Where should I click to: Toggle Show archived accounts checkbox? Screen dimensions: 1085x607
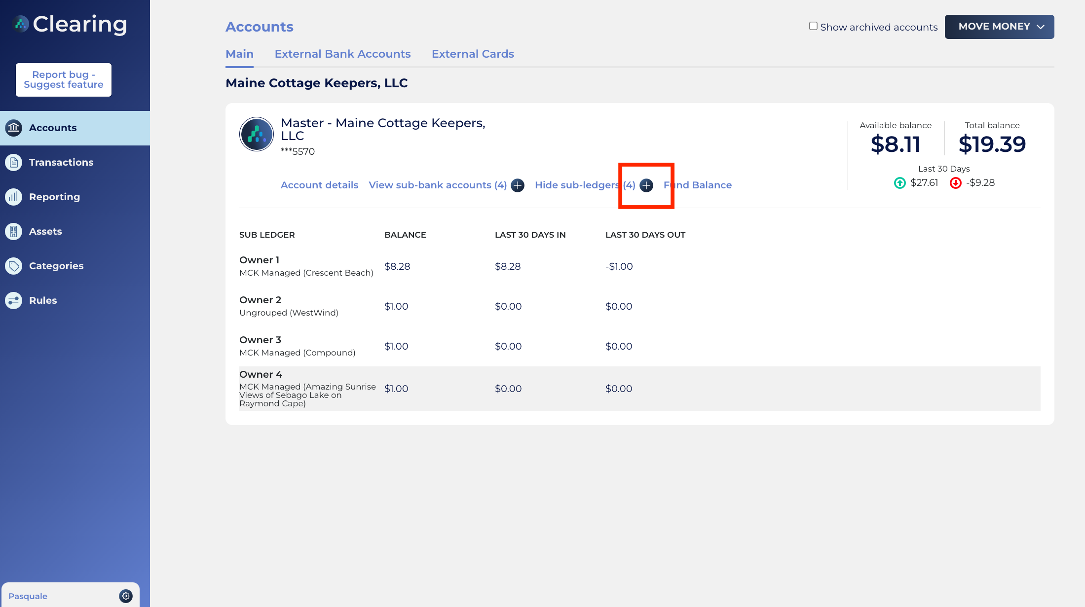click(813, 26)
